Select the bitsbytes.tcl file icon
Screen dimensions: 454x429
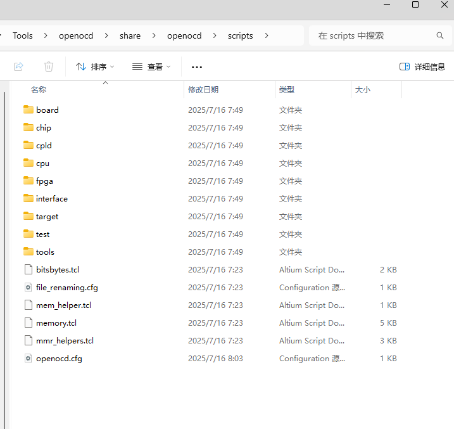28,269
